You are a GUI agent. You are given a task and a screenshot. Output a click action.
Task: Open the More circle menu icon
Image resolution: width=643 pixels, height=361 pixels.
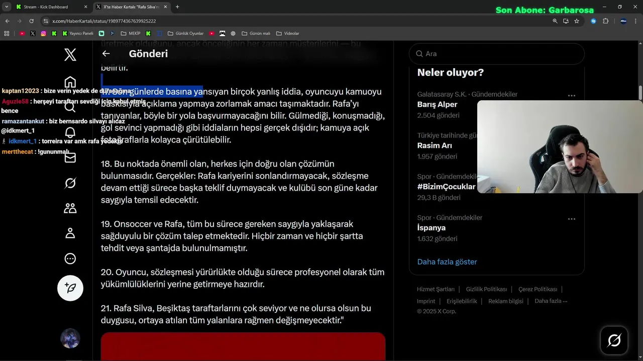pyautogui.click(x=70, y=259)
